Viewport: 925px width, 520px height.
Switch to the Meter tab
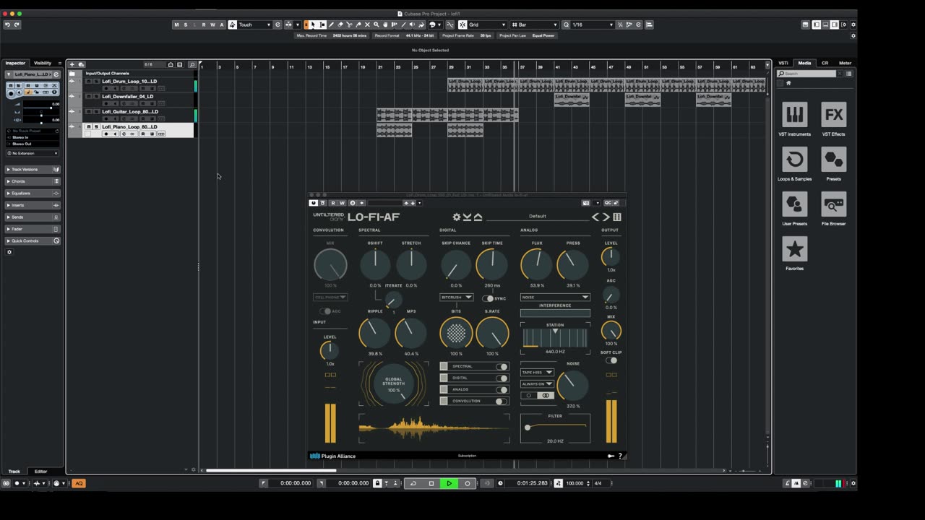[x=845, y=63]
